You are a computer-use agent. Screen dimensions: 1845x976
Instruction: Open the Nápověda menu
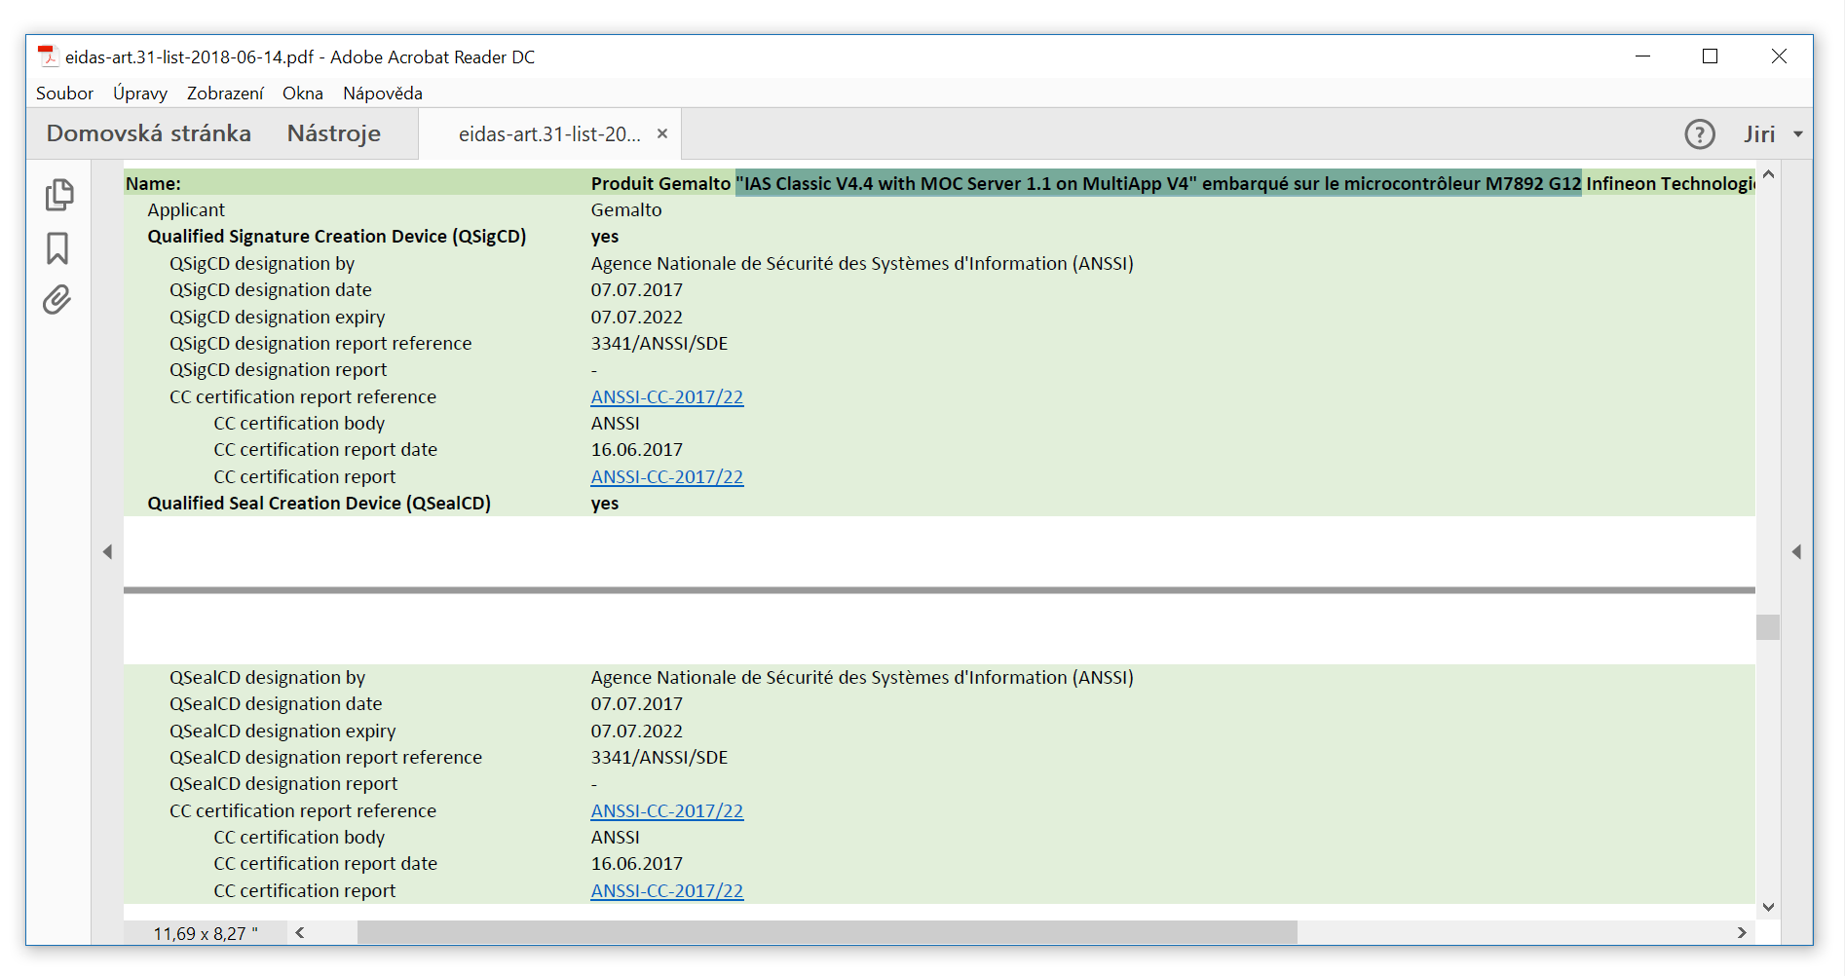[x=382, y=94]
